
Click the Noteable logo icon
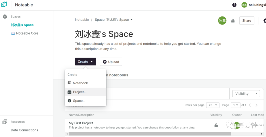tap(4, 5)
